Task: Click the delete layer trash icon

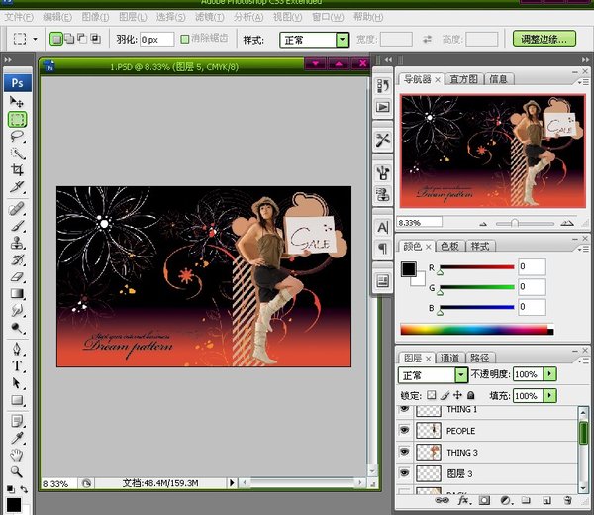Action: (x=566, y=501)
